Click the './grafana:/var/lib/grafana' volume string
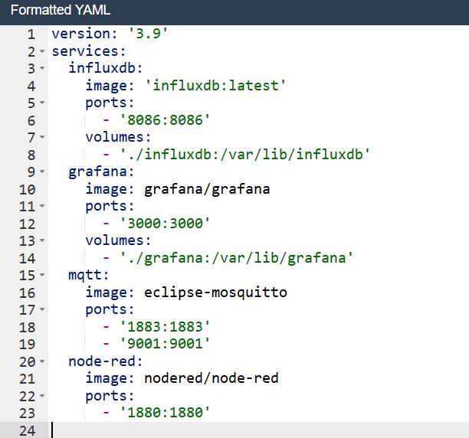The width and height of the screenshot is (469, 438). (236, 259)
